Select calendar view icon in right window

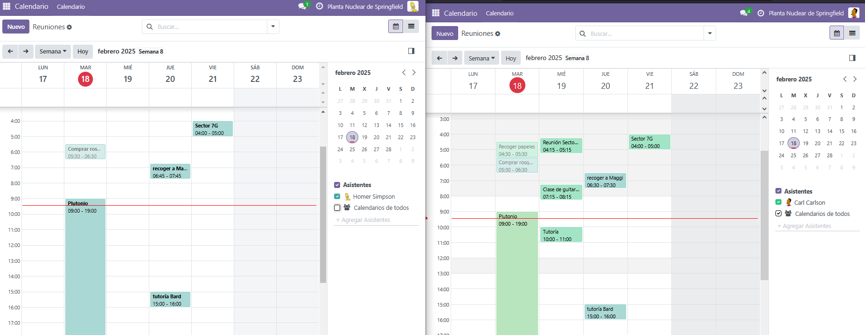coord(837,33)
